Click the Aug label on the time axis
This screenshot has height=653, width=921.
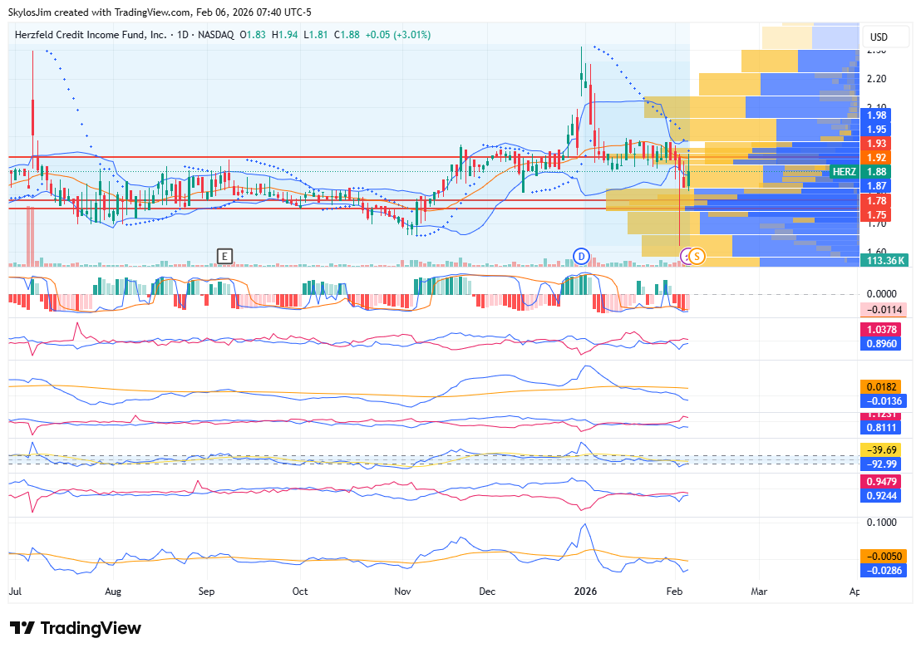pyautogui.click(x=113, y=591)
